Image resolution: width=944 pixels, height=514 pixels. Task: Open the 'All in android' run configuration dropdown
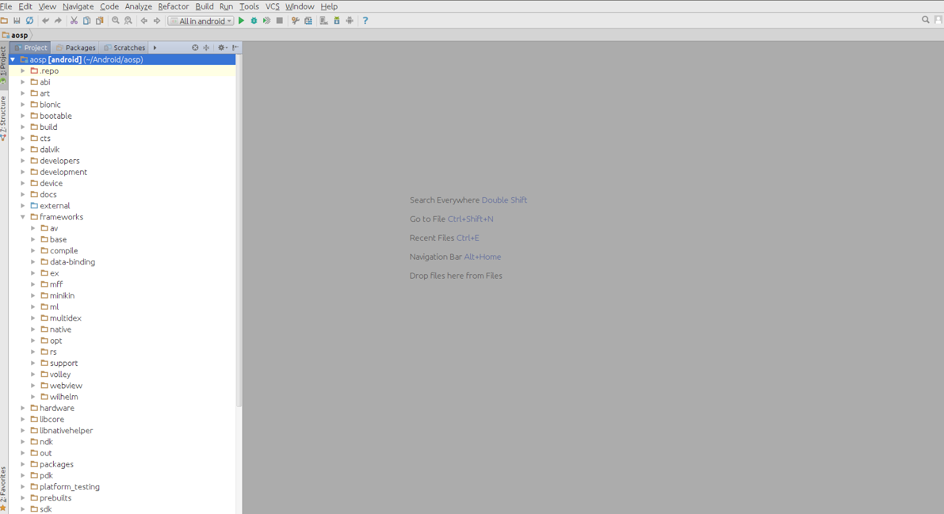point(201,21)
